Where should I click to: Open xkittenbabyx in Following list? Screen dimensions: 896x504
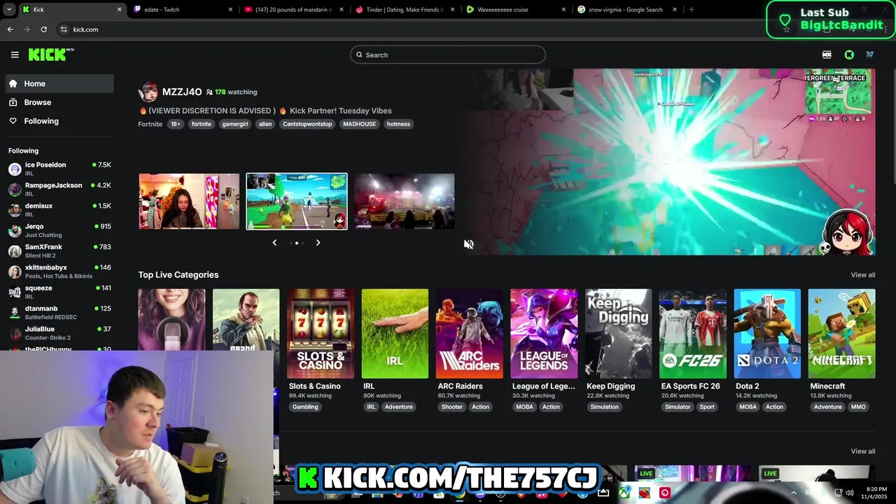(x=59, y=271)
